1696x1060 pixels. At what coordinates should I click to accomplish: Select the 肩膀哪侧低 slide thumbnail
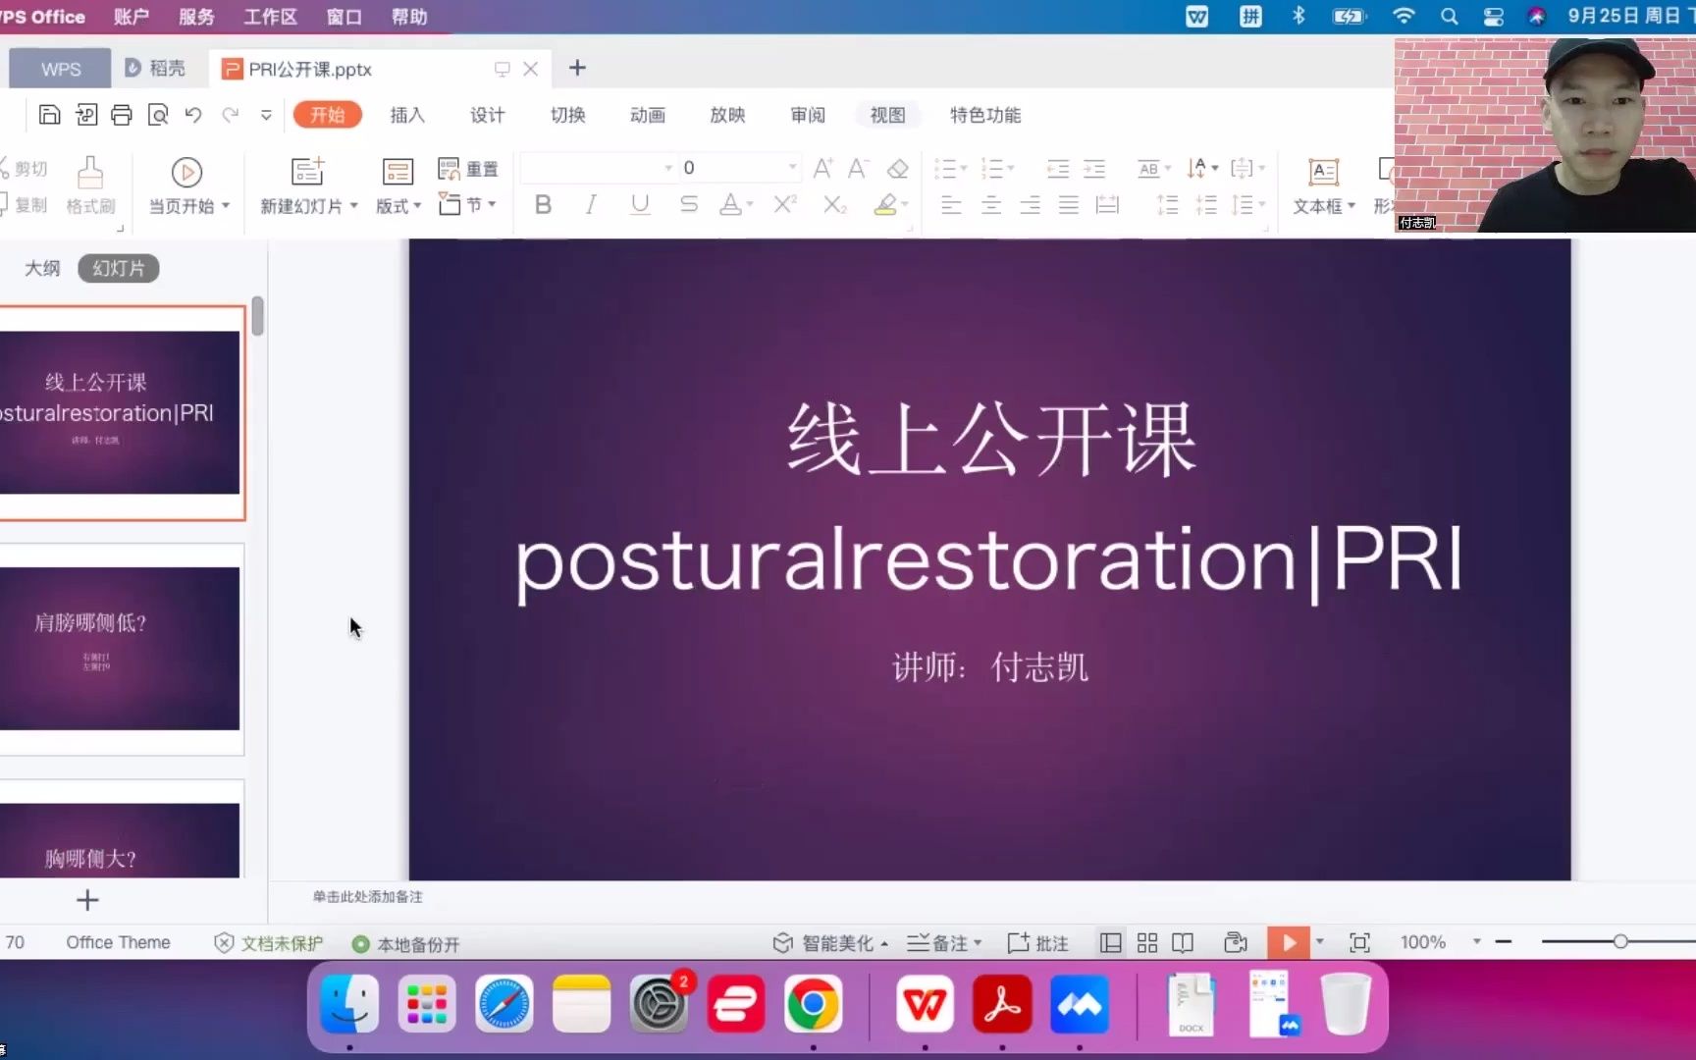pos(120,649)
